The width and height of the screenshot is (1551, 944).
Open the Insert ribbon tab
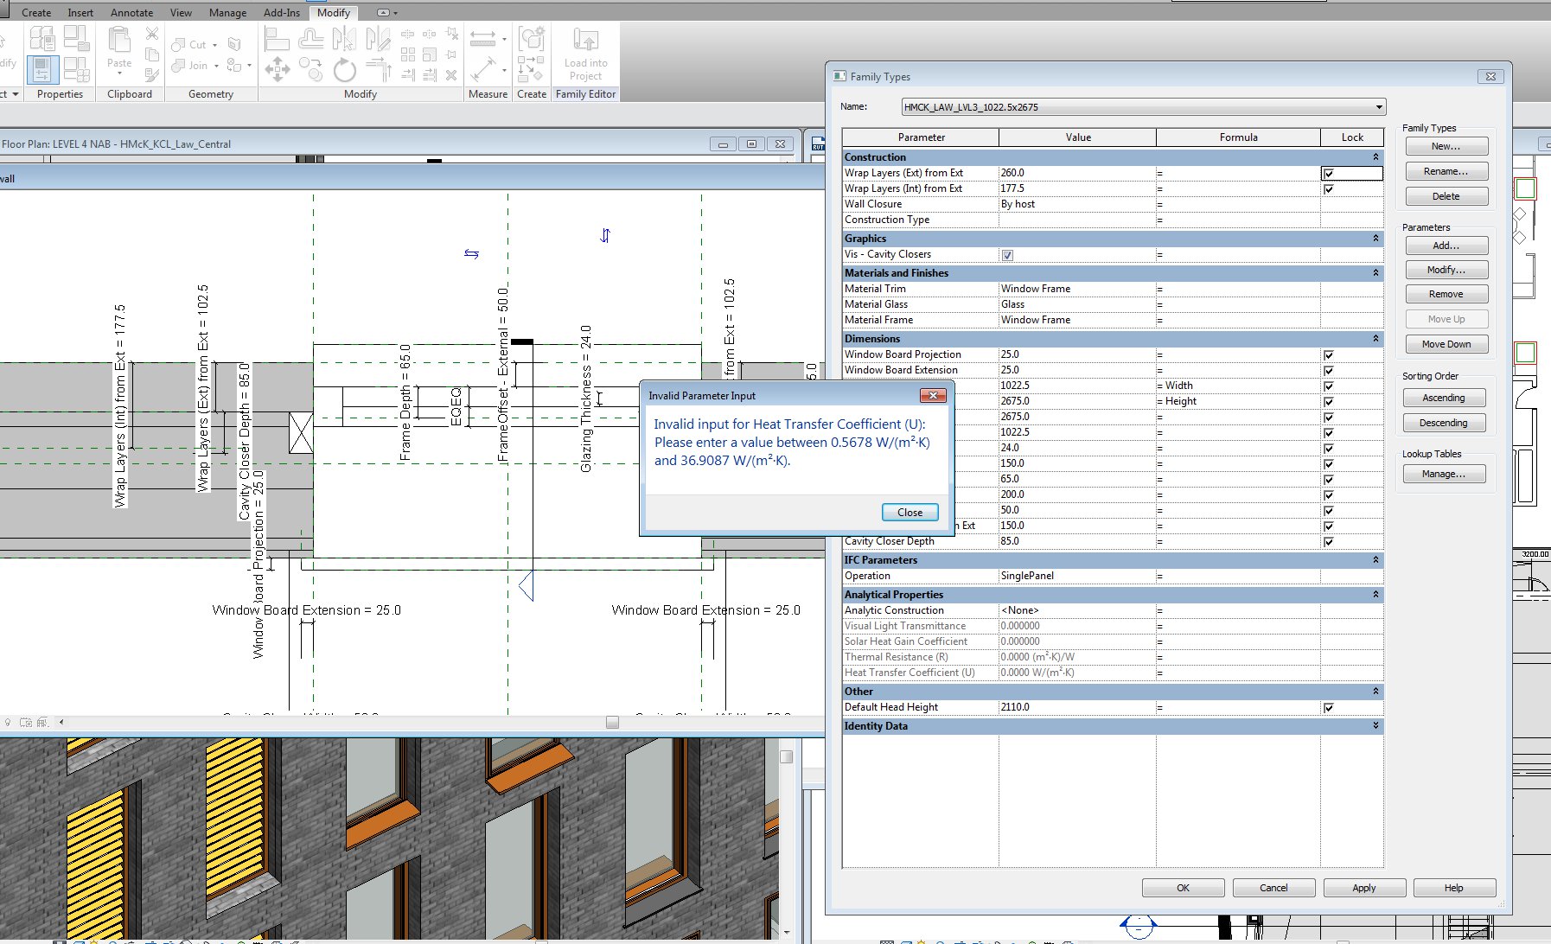[80, 13]
